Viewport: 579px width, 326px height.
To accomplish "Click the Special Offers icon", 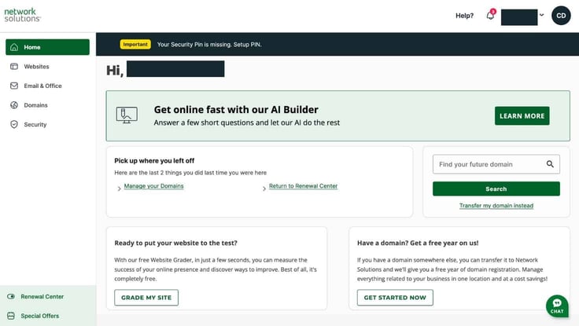I will (x=11, y=316).
